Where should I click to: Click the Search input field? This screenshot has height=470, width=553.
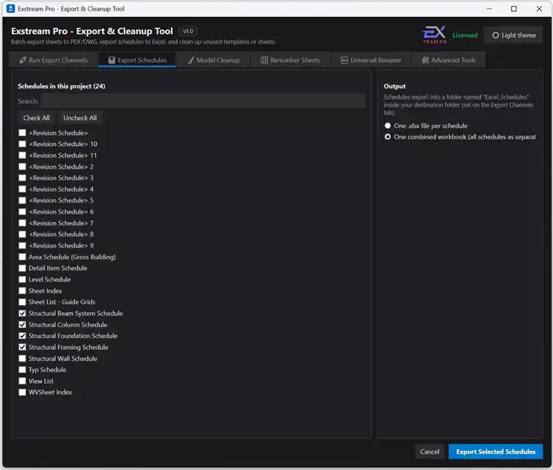[x=204, y=101]
